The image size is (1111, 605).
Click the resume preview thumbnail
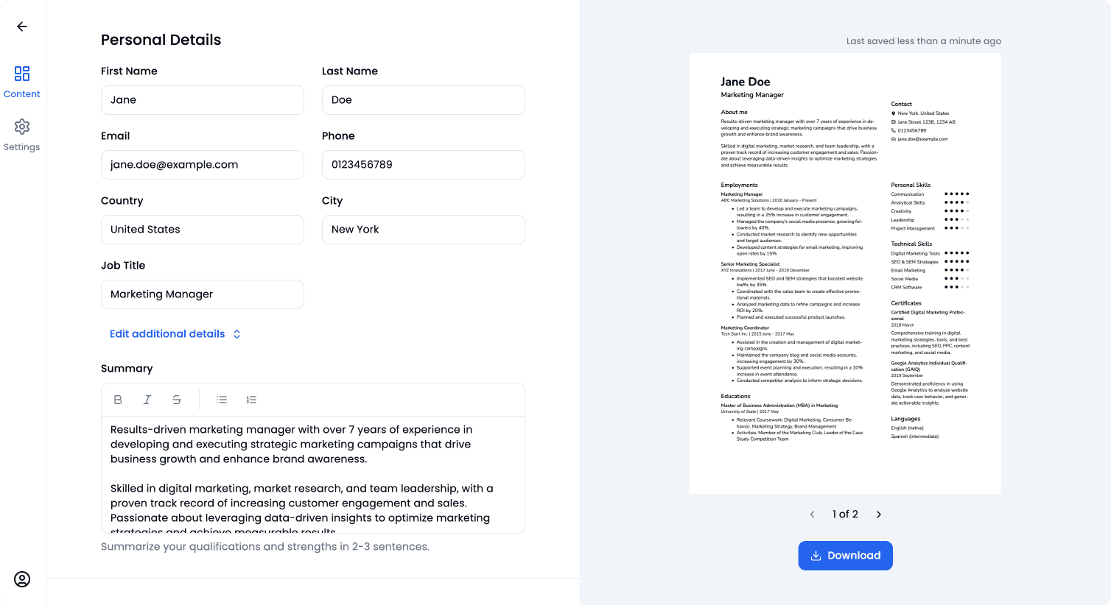pyautogui.click(x=845, y=273)
